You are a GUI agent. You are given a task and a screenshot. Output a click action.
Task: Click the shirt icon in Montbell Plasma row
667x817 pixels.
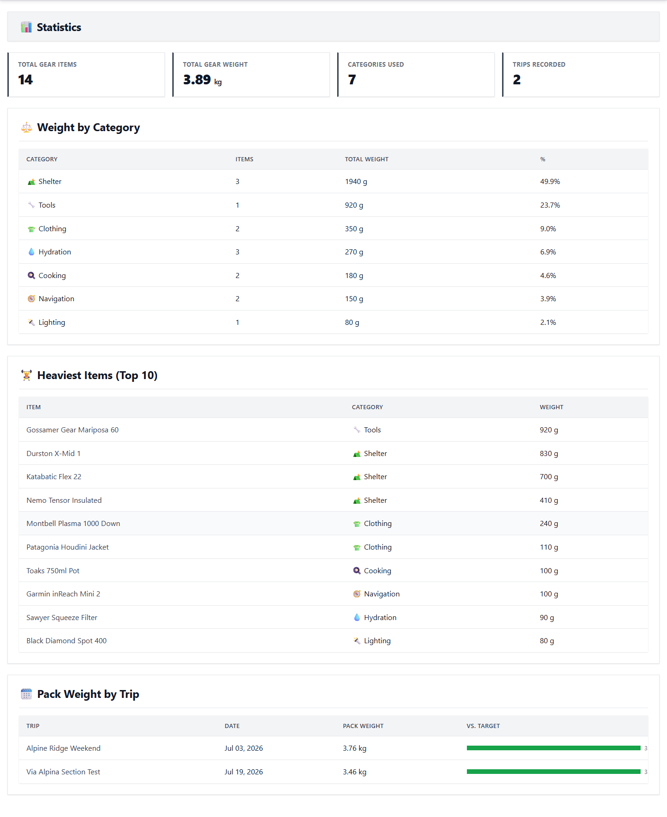pyautogui.click(x=357, y=524)
